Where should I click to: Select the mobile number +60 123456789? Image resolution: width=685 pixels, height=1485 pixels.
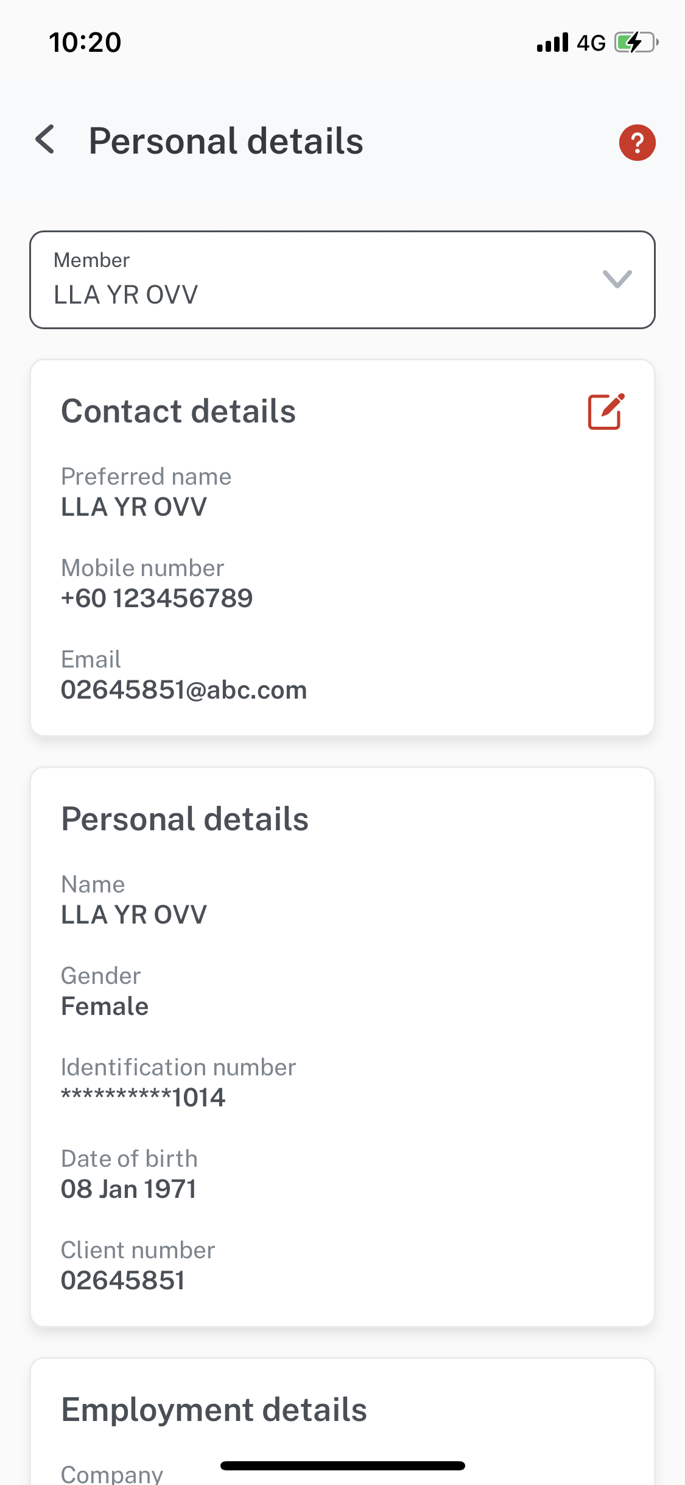(x=156, y=598)
